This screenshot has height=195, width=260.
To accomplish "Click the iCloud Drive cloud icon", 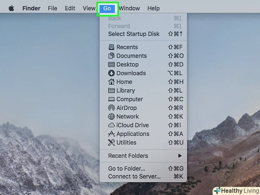I will pos(111,125).
